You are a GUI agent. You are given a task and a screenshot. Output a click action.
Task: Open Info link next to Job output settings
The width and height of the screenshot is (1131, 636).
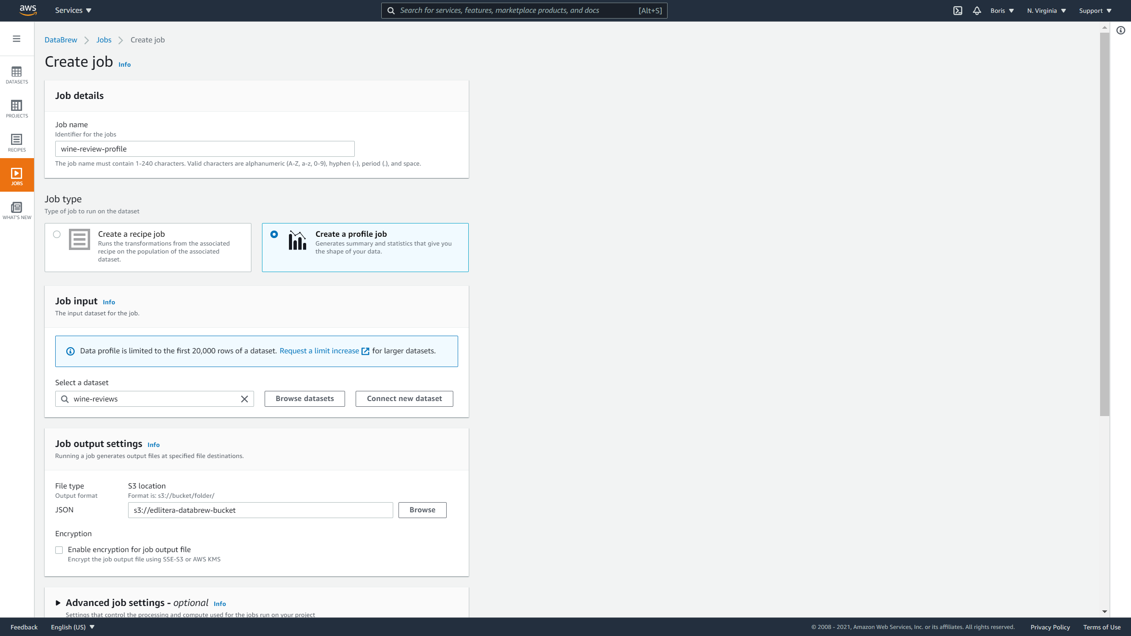click(x=154, y=445)
